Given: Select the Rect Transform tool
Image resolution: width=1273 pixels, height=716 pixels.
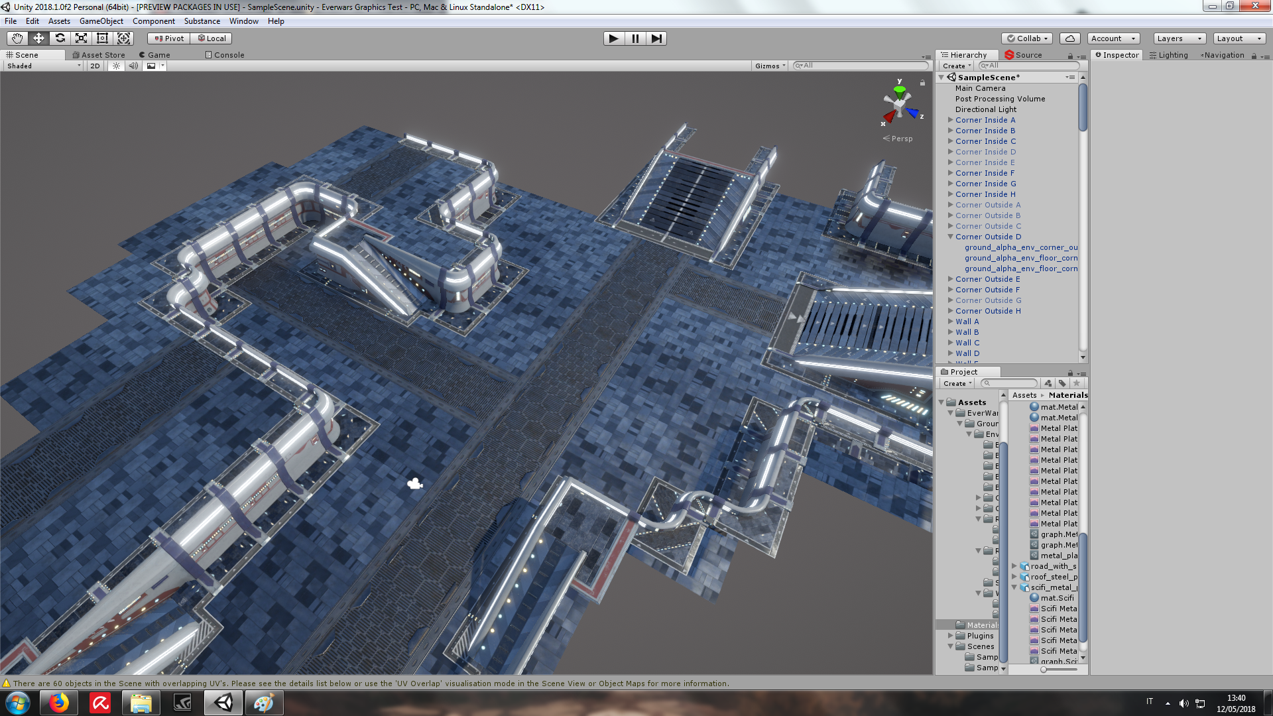Looking at the screenshot, I should click(x=102, y=38).
